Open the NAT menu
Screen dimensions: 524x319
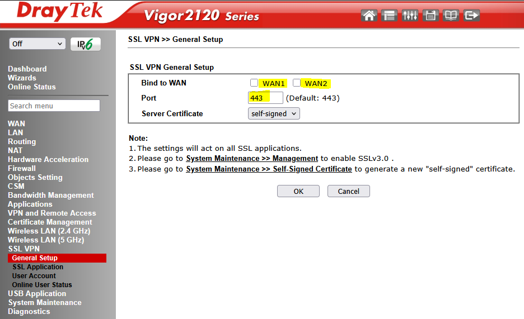[x=15, y=151]
